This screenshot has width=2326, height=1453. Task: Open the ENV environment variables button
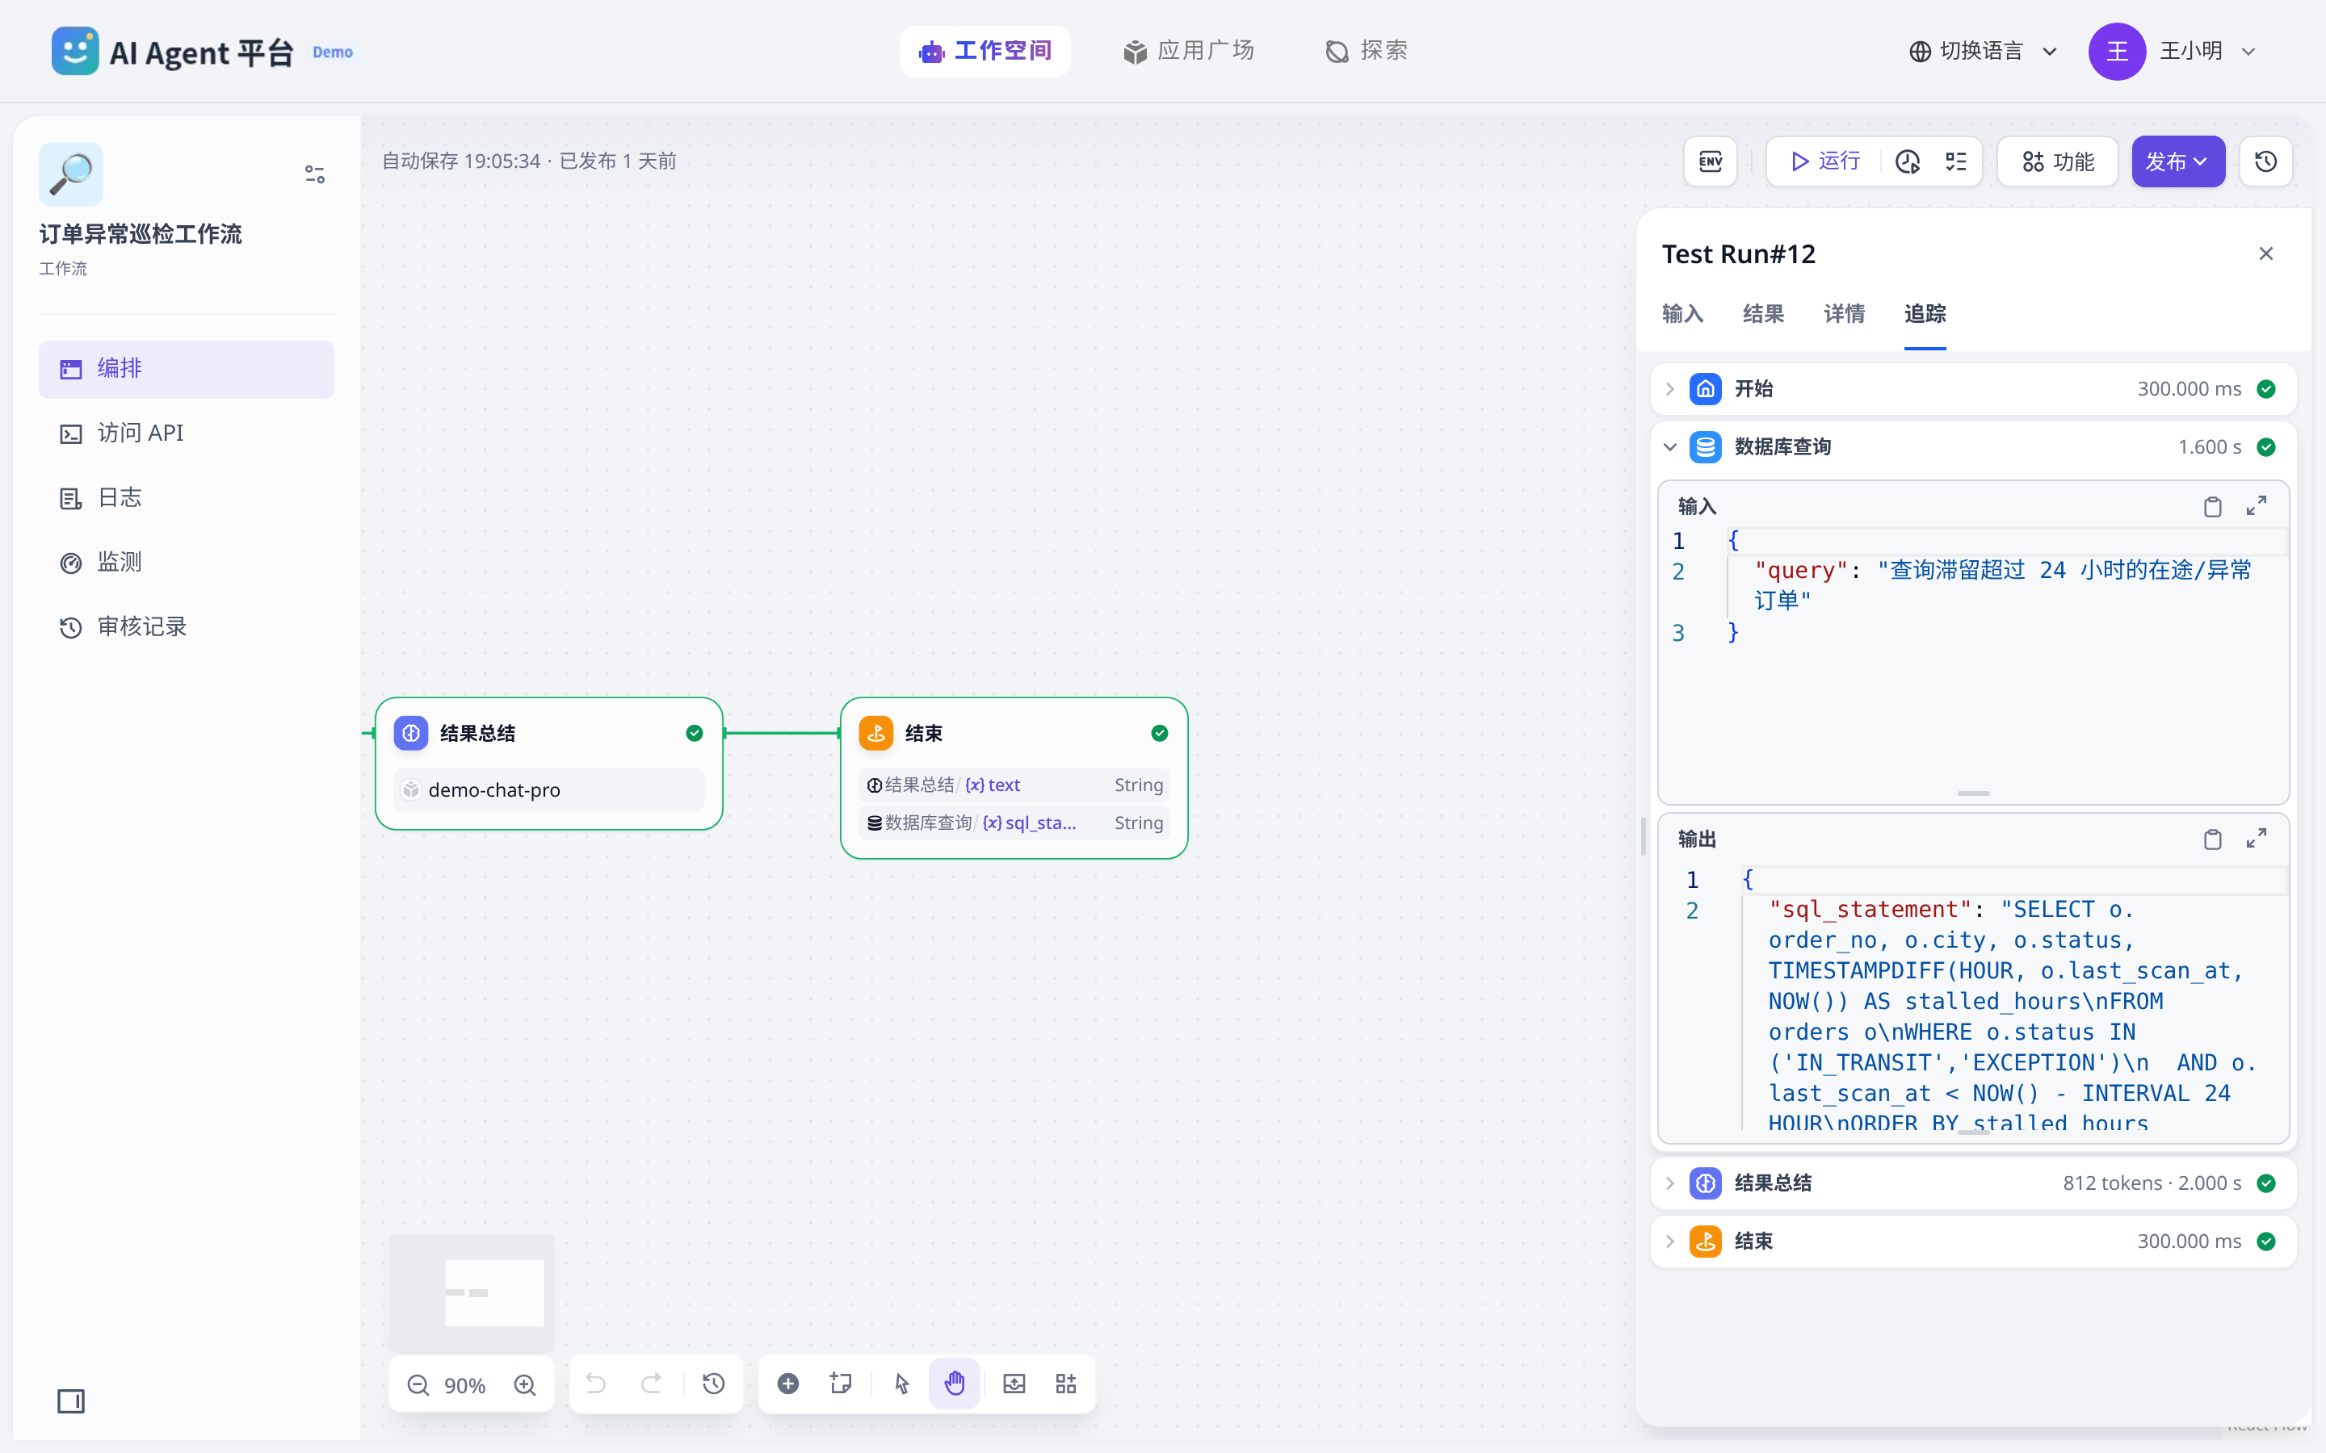(x=1710, y=161)
